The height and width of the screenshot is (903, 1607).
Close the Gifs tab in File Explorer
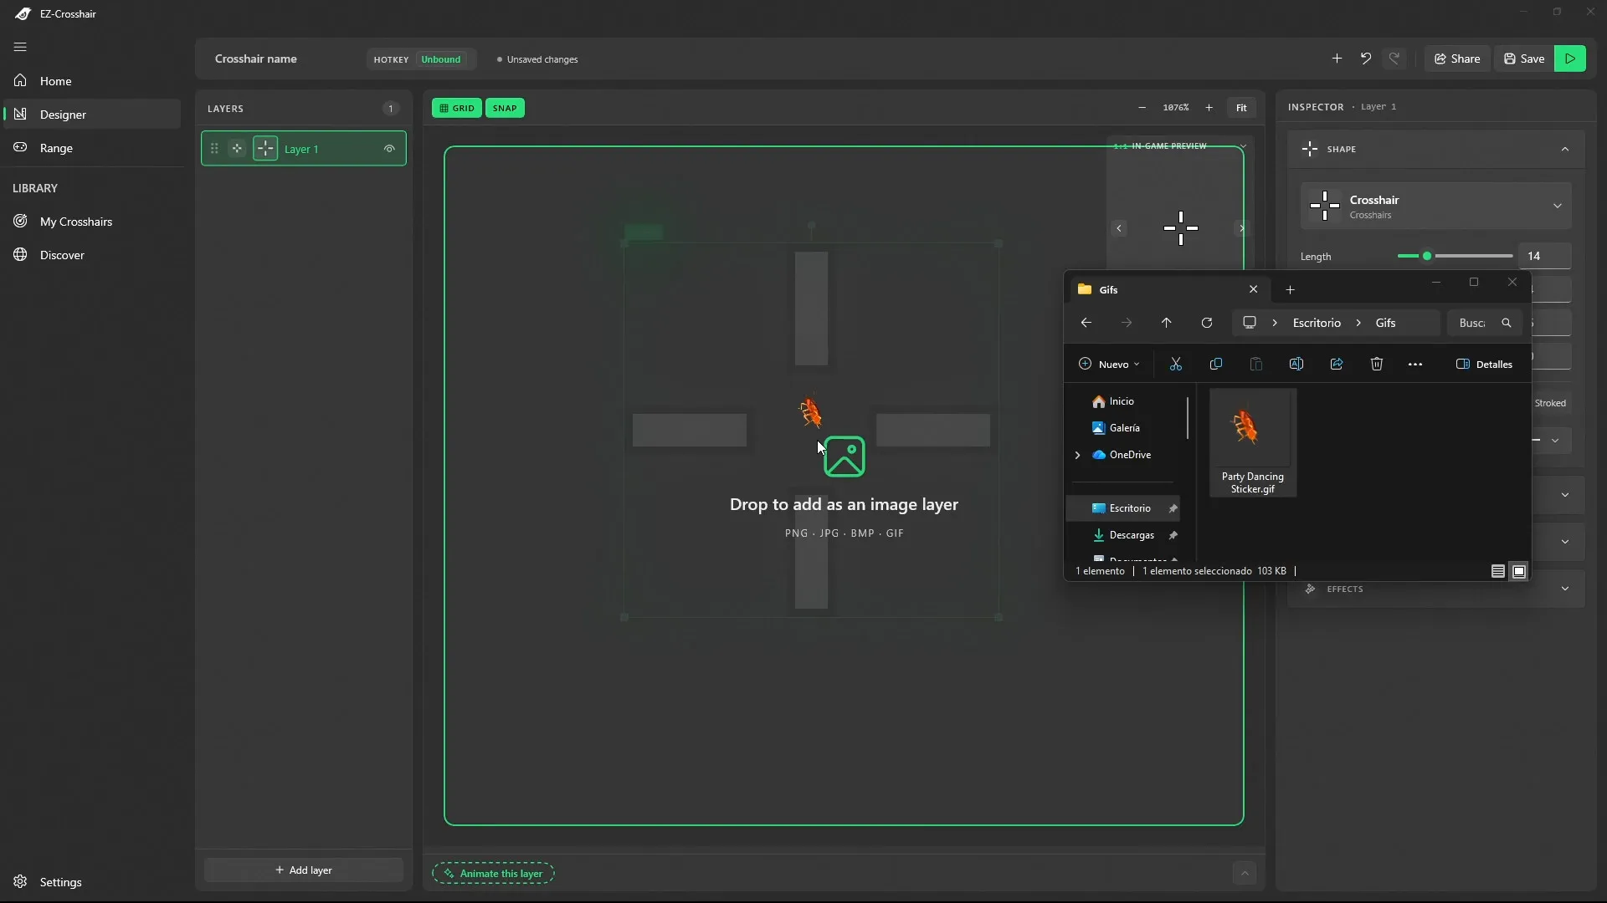[x=1253, y=289]
